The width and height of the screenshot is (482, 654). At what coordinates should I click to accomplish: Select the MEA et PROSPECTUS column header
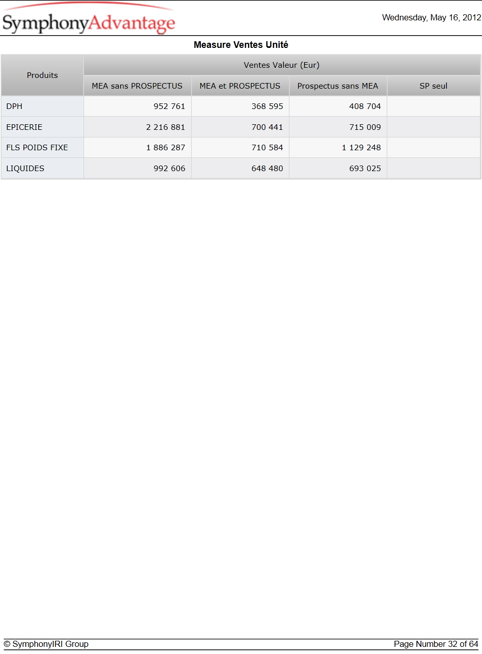[x=240, y=86]
